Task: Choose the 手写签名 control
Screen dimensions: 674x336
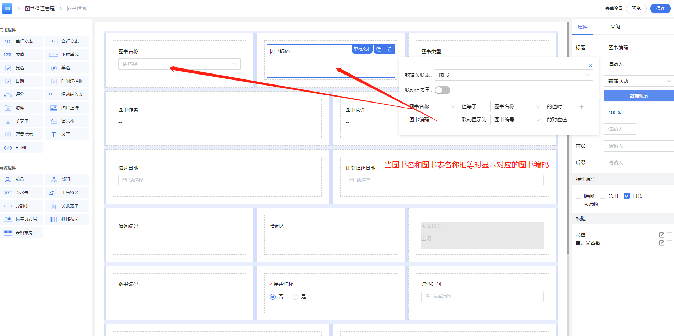Action: click(67, 193)
